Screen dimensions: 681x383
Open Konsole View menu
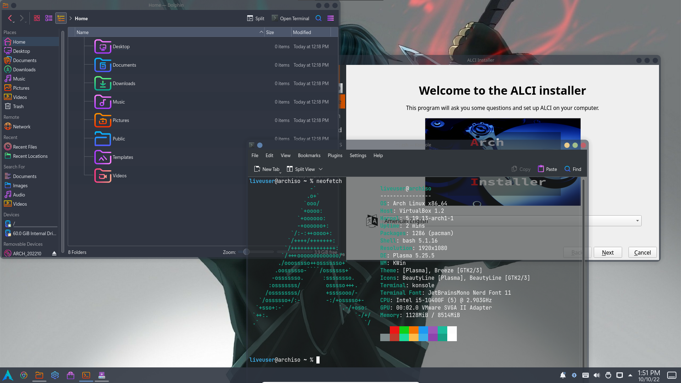[x=286, y=155]
